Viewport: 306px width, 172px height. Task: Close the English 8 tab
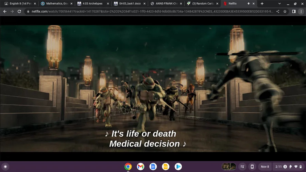[35, 3]
